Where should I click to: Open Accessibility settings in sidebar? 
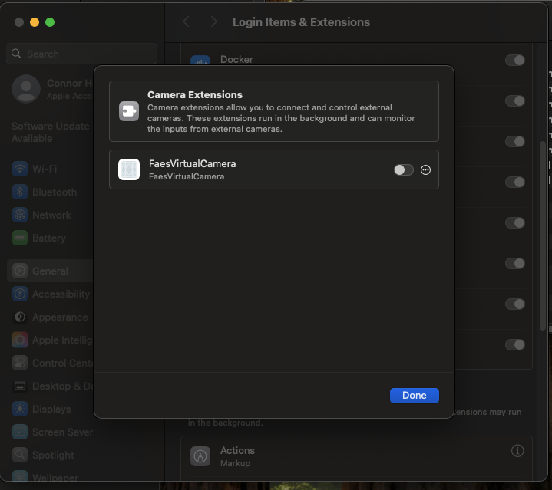point(61,294)
